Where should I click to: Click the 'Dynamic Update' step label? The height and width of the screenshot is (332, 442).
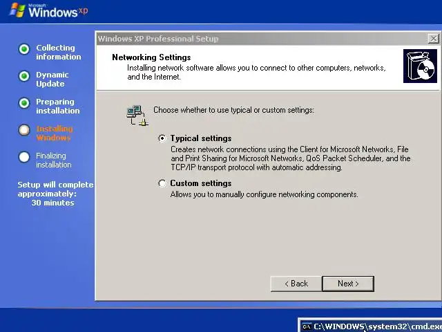52,79
